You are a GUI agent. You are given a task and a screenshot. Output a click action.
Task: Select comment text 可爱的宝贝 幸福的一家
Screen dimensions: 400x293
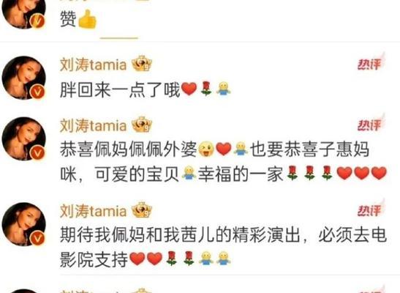pos(189,174)
